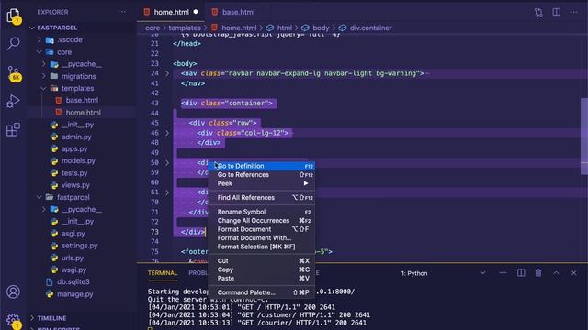This screenshot has width=588, height=330.
Task: Choose Format Selection menu entry
Action: (262, 247)
